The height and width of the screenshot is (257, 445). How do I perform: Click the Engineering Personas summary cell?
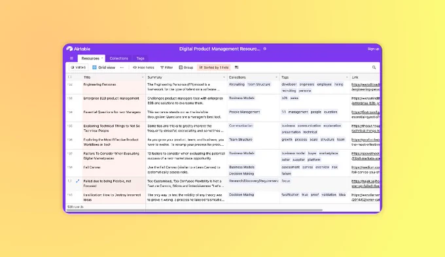point(187,87)
